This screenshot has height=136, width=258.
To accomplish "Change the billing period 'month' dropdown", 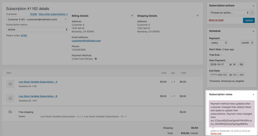I will coord(247,43).
